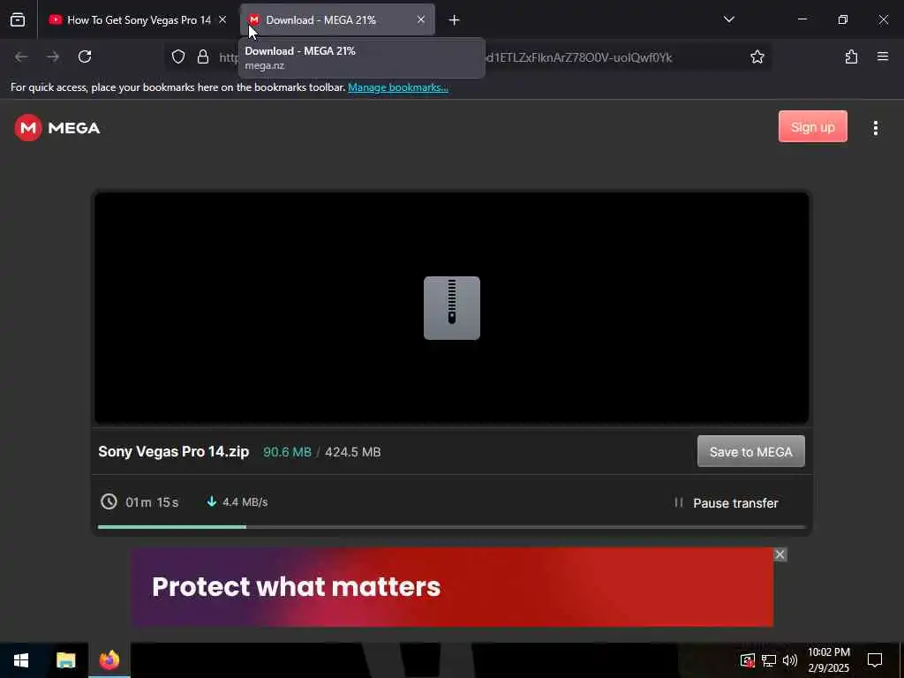Viewport: 904px width, 678px height.
Task: Click the download speed arrow icon
Action: 212,501
